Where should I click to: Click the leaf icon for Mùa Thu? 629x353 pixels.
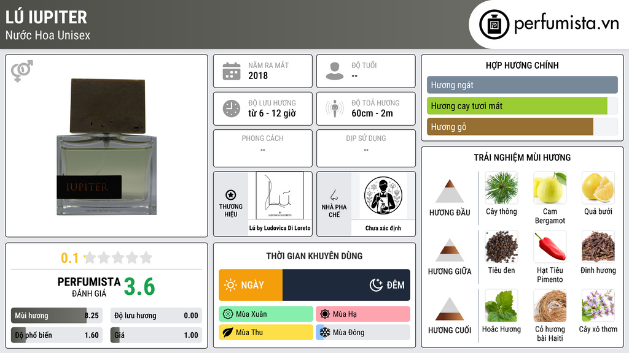pos(228,332)
